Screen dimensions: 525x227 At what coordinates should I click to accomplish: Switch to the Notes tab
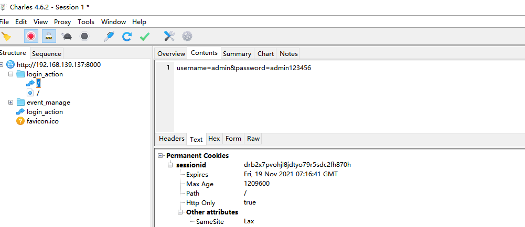pos(288,54)
